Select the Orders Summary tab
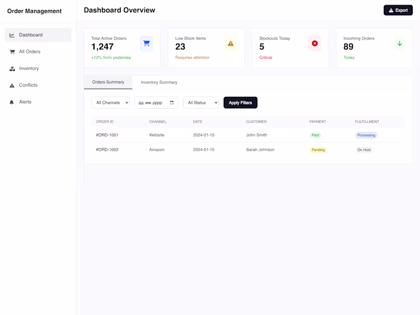 (x=108, y=82)
